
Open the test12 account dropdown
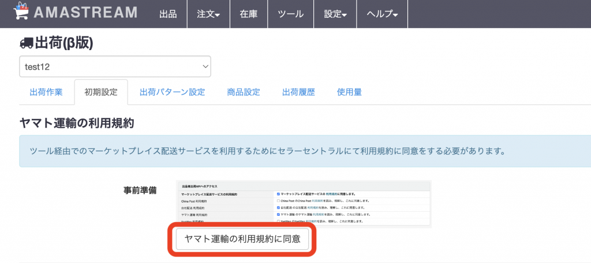pos(115,67)
